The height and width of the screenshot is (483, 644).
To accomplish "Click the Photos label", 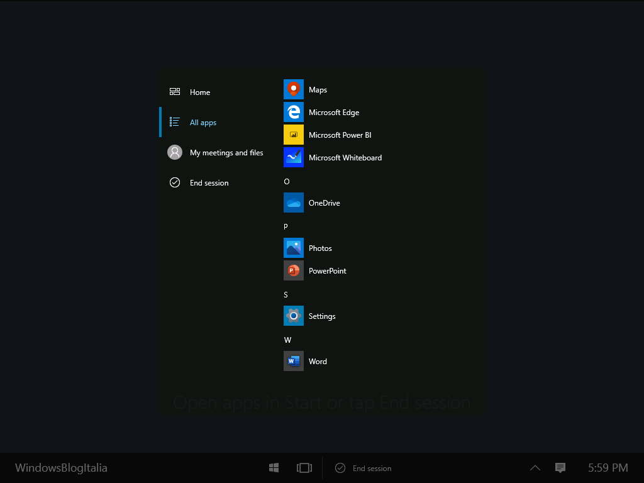I will [x=320, y=248].
